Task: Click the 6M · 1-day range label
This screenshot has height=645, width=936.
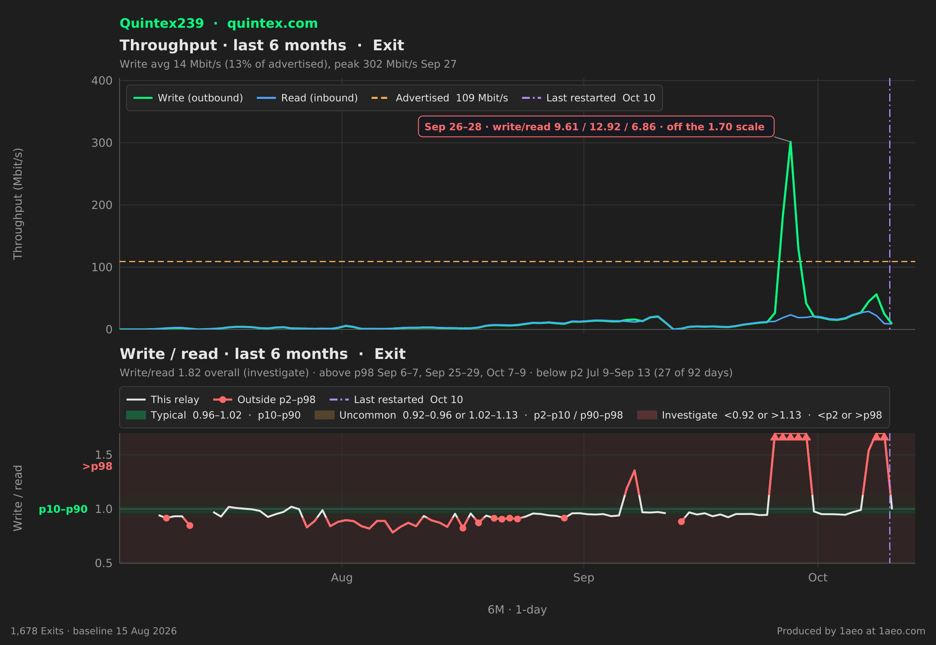Action: (x=517, y=610)
